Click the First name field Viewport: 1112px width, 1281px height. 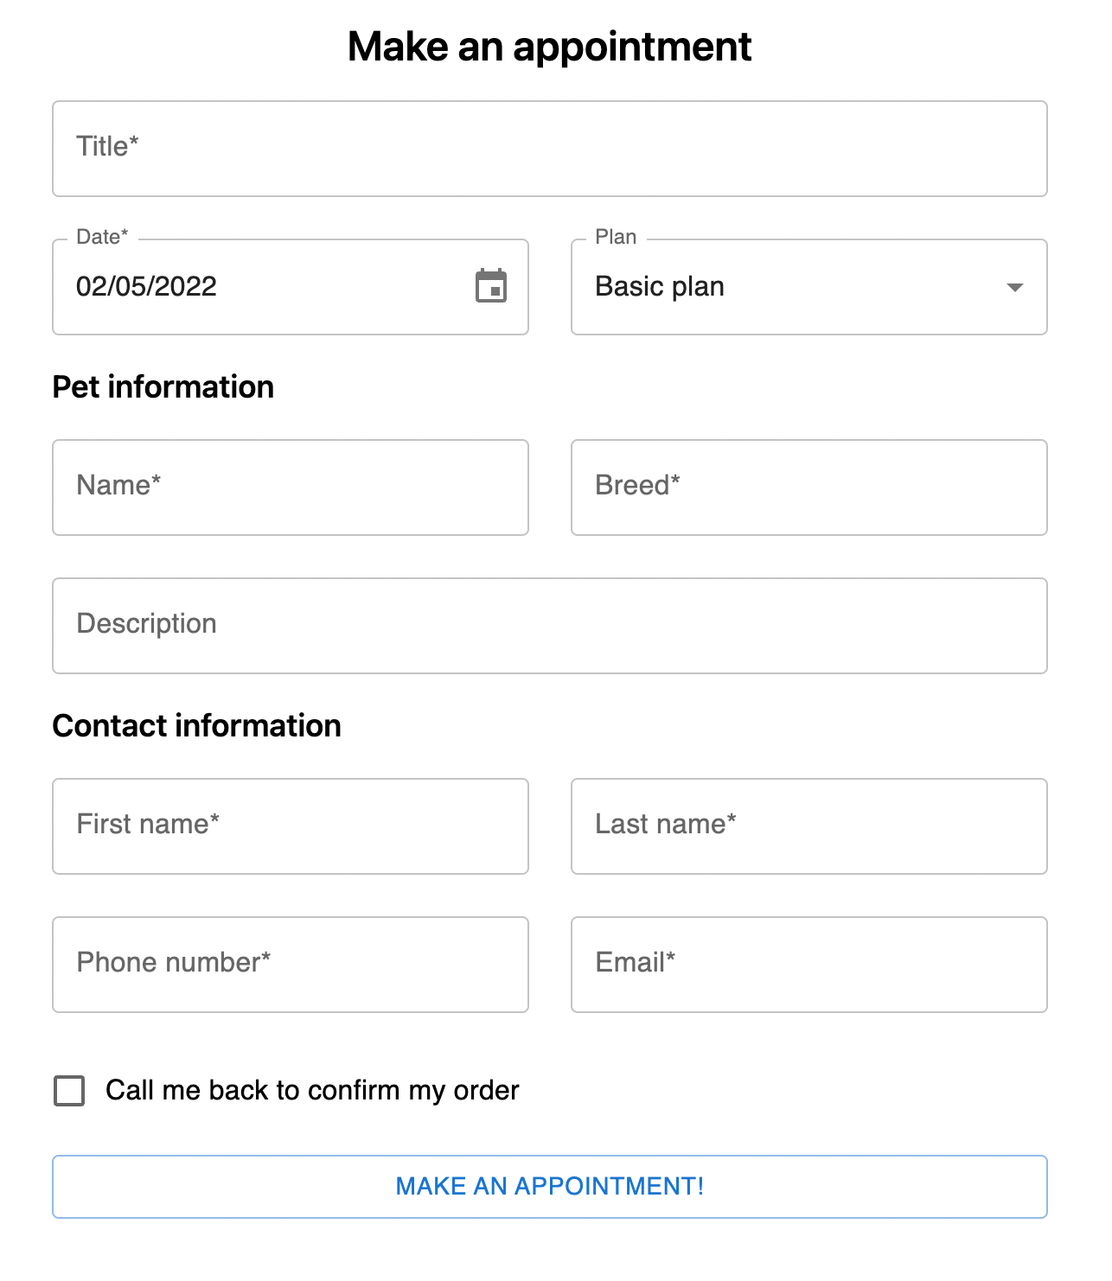(290, 825)
